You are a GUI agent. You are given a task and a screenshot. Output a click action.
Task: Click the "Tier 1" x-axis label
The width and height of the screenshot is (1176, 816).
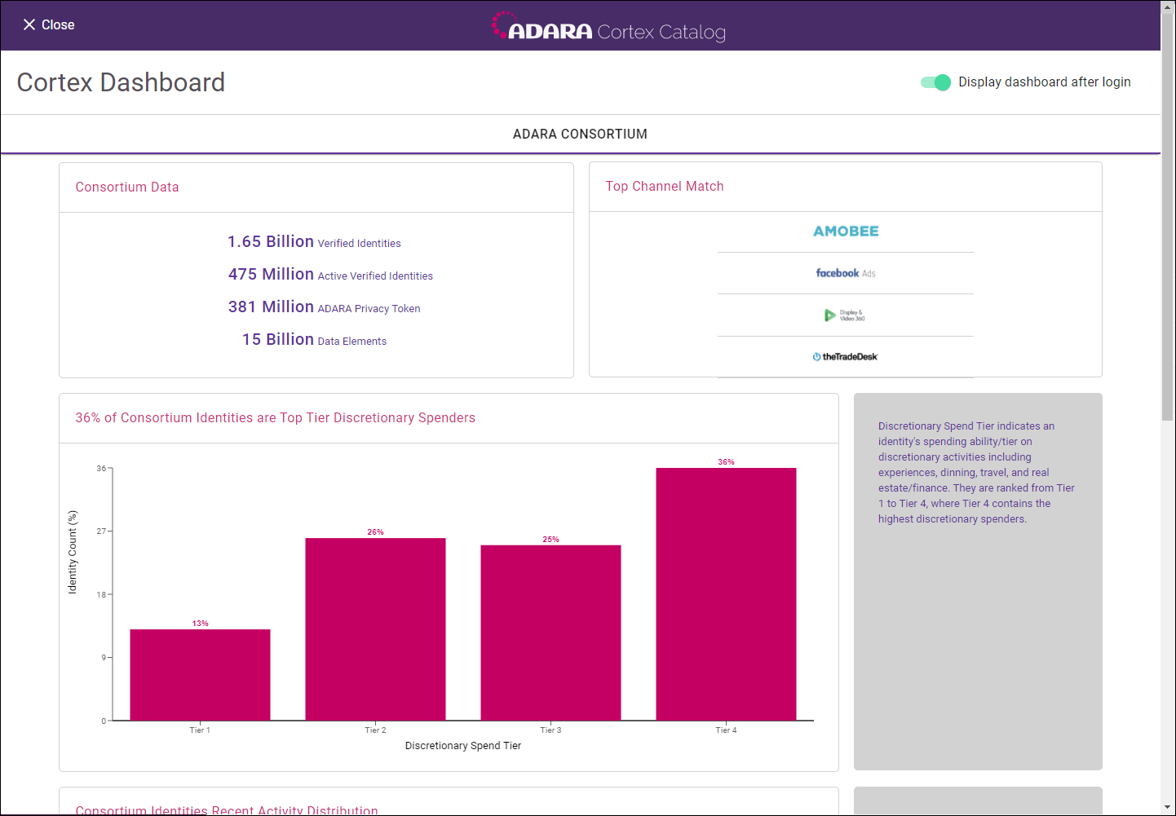[200, 730]
